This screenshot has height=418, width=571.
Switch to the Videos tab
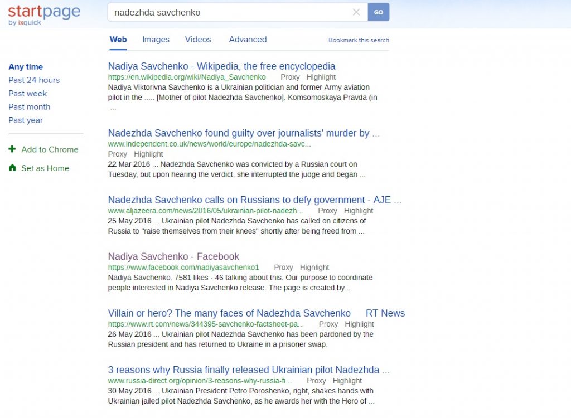pos(198,40)
